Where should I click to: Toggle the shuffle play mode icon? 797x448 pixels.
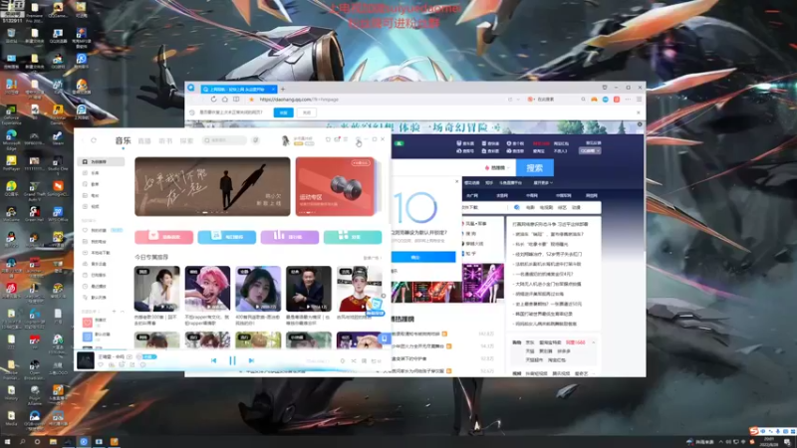click(x=354, y=361)
